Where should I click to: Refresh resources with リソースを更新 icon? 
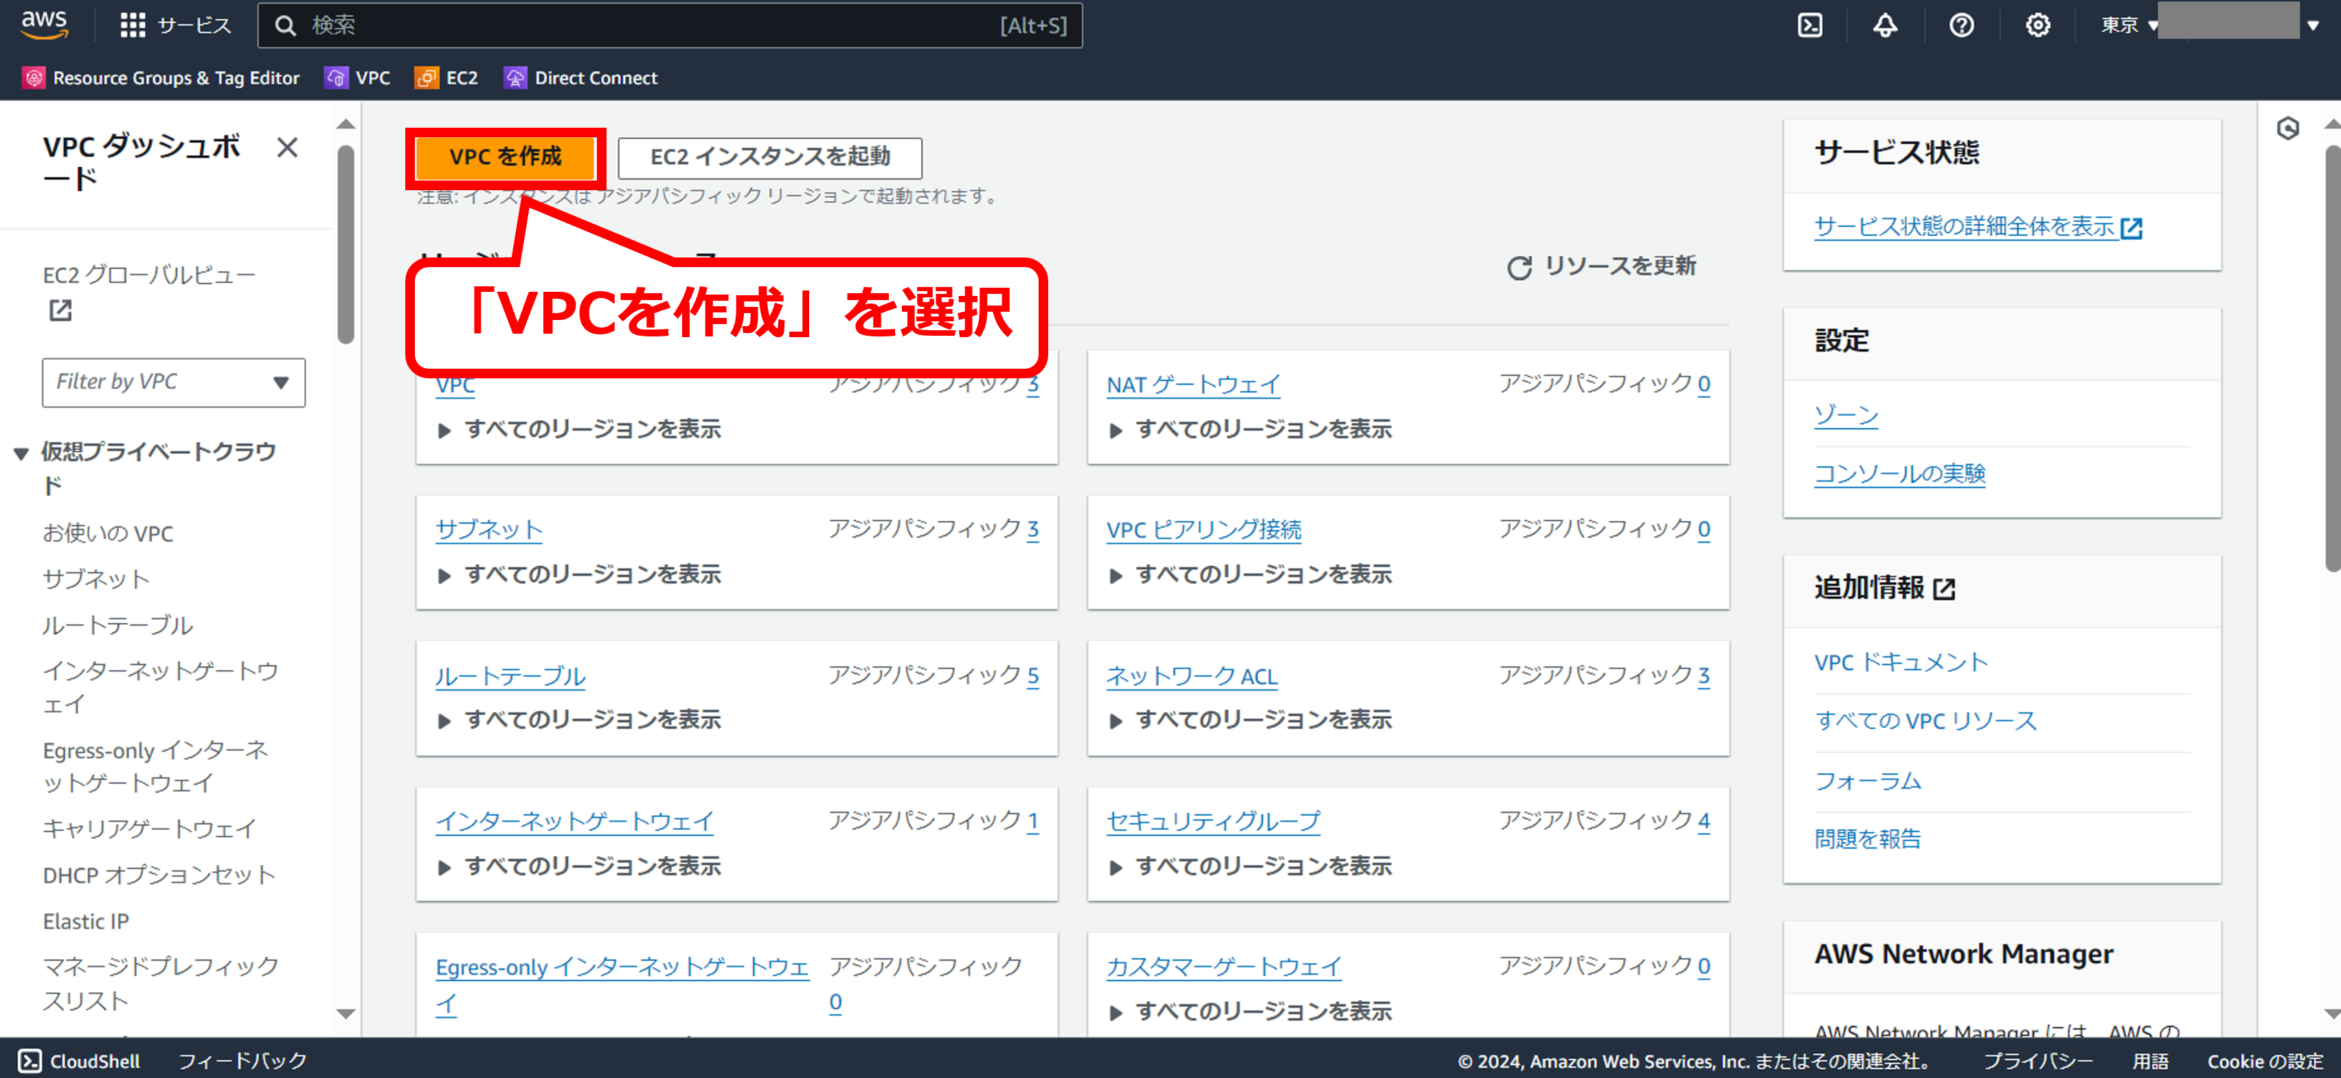pos(1519,267)
